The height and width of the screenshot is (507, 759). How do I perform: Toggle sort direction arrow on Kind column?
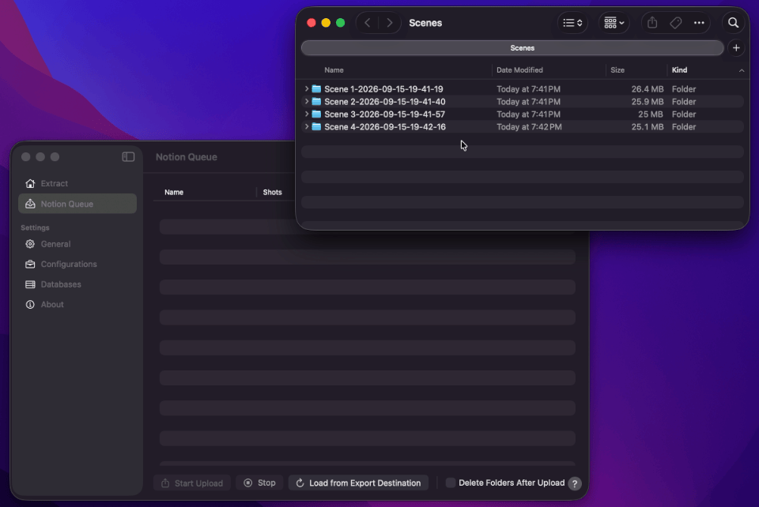tap(741, 70)
